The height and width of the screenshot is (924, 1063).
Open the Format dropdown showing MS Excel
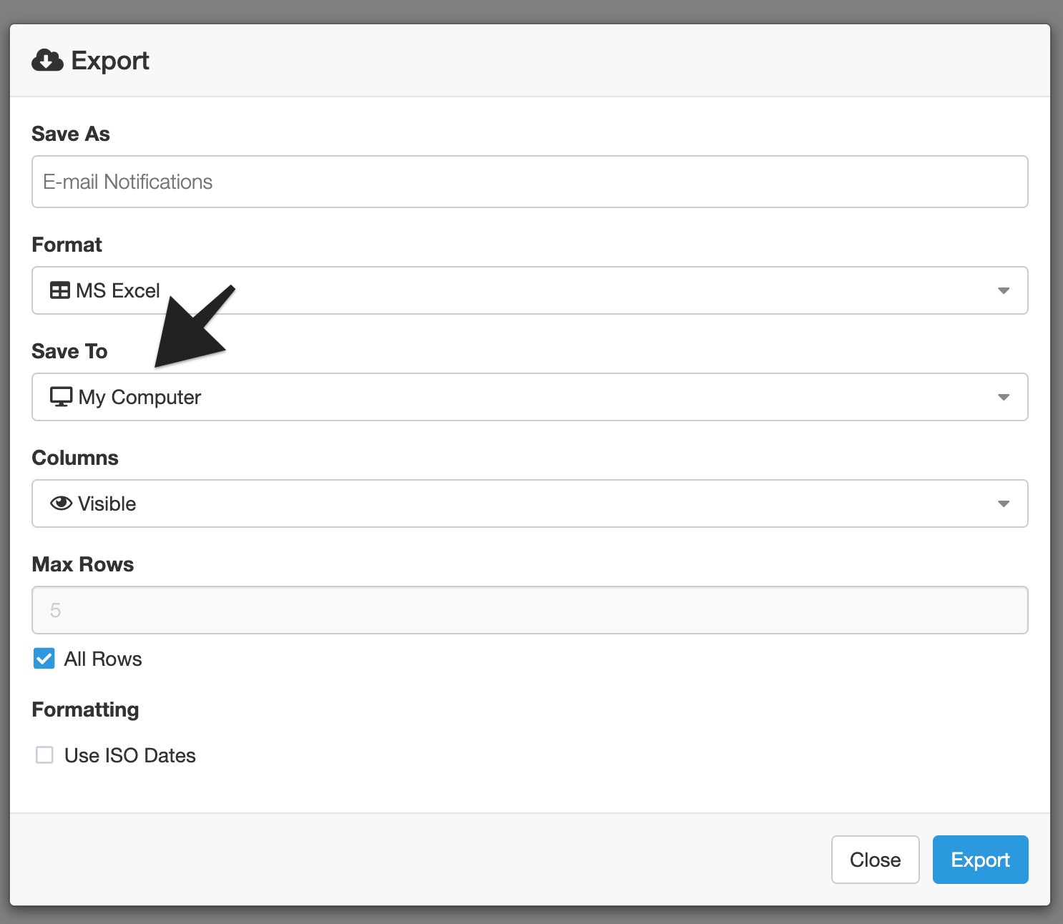click(530, 290)
